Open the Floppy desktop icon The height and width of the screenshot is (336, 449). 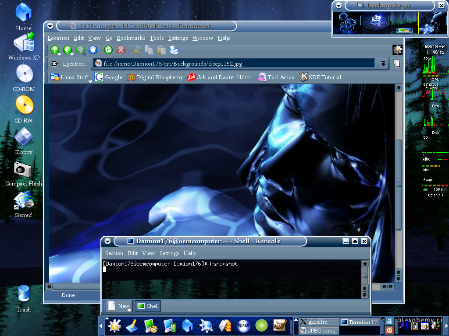pos(24,141)
